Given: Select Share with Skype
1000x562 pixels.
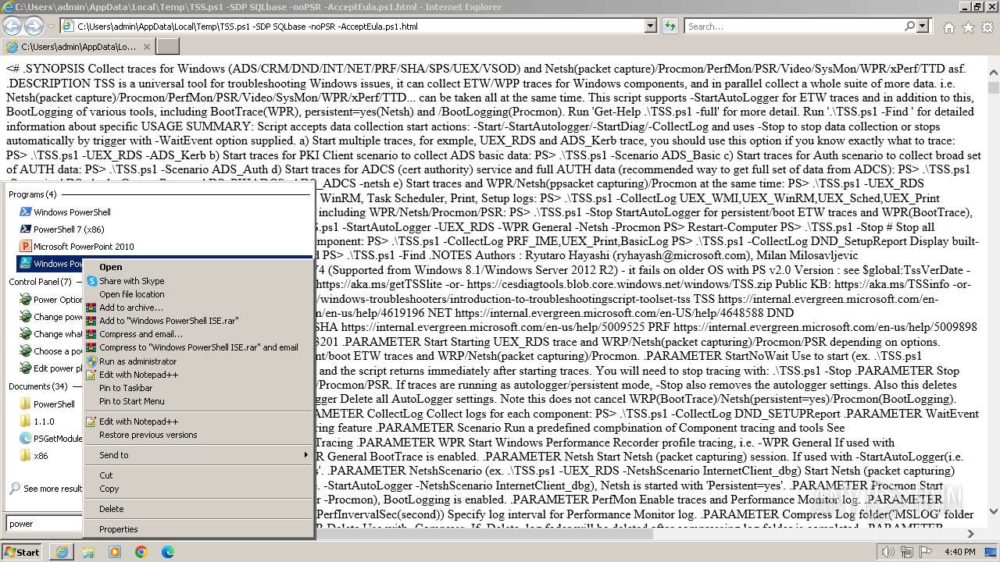Looking at the screenshot, I should click(198, 281).
